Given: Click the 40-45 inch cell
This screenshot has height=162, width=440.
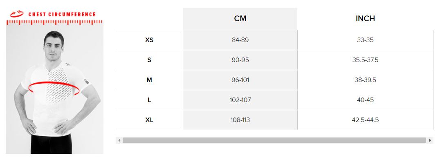Looking at the screenshot, I should click(x=365, y=100).
